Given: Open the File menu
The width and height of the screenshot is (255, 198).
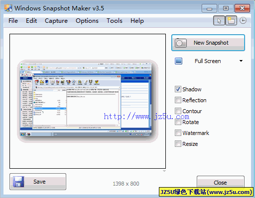Looking at the screenshot, I should tap(13, 21).
